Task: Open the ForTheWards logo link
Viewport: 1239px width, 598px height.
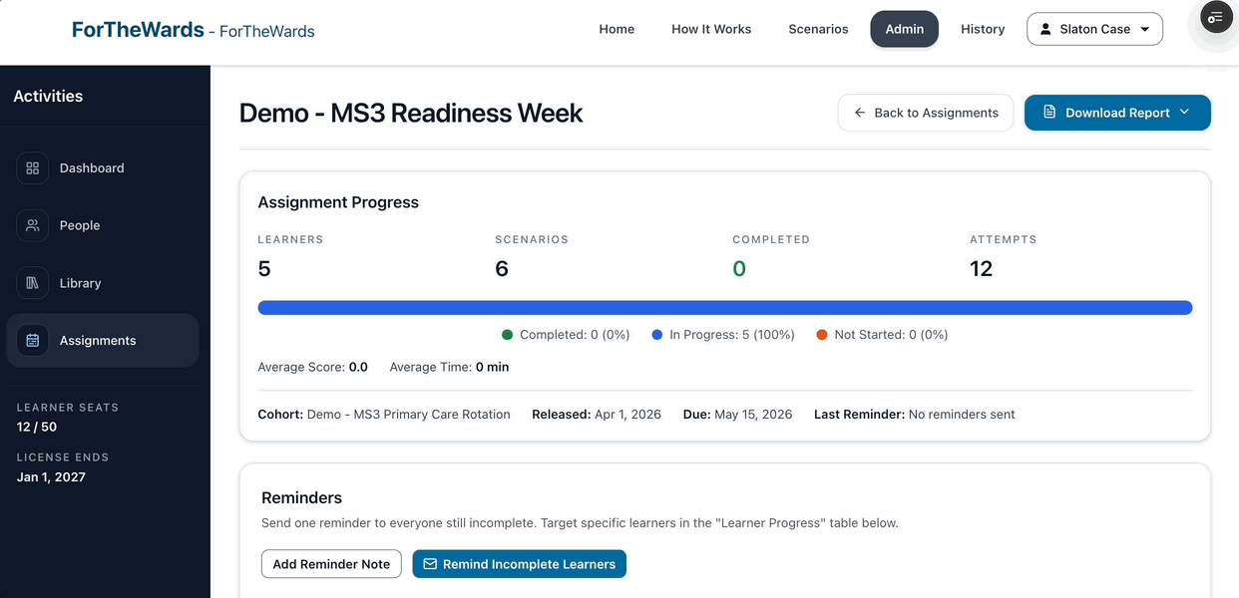Action: [x=139, y=29]
